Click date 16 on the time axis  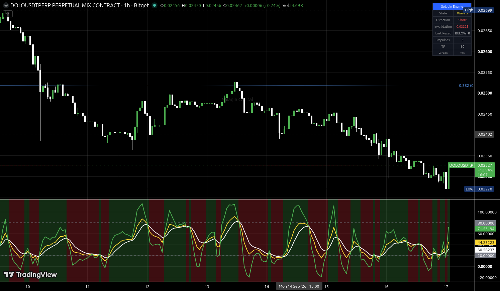386,287
